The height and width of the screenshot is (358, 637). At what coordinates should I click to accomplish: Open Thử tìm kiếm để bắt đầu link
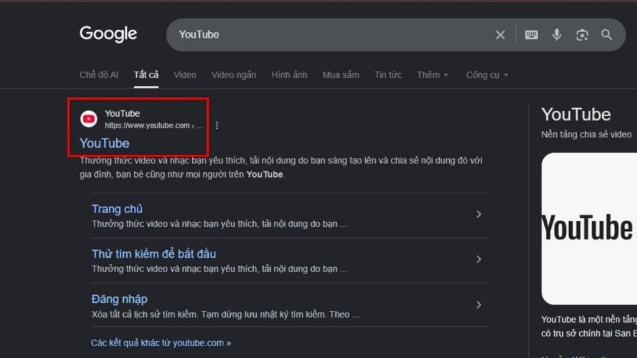coord(154,254)
